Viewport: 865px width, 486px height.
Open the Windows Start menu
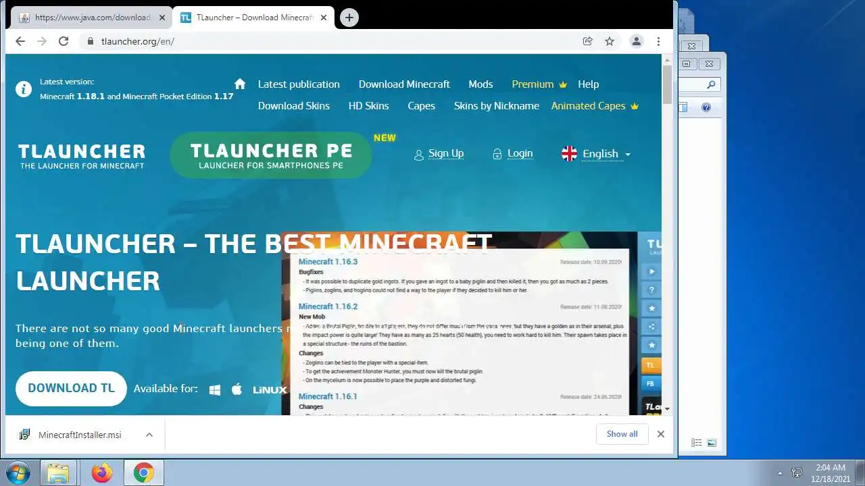pos(18,473)
